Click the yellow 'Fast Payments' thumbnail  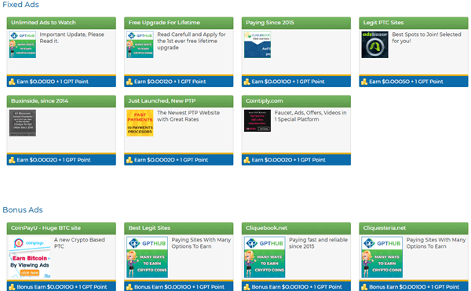point(140,122)
